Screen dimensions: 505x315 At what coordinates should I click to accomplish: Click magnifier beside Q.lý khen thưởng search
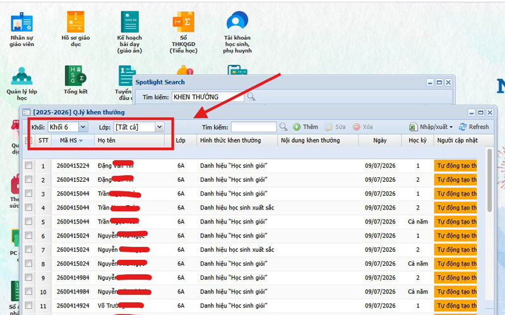tap(283, 127)
